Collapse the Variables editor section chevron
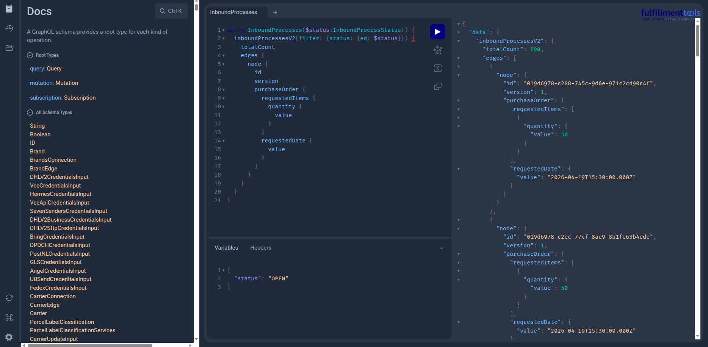 pyautogui.click(x=441, y=248)
